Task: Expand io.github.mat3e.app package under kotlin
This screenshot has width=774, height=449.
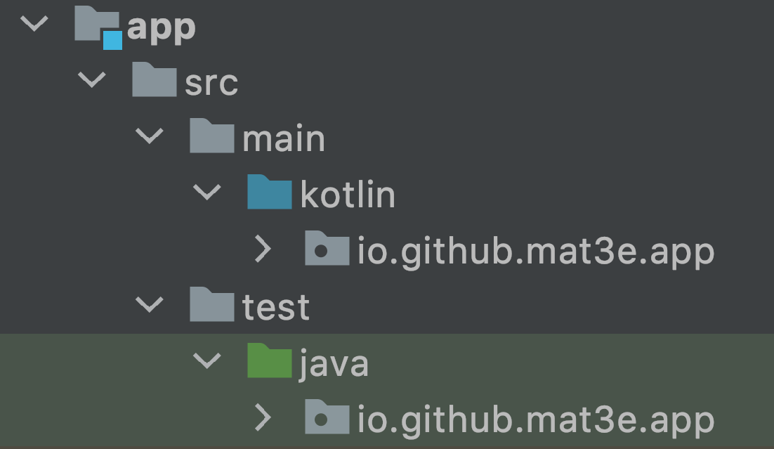Action: (263, 249)
